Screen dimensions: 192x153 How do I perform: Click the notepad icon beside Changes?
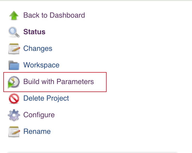pos(14,49)
